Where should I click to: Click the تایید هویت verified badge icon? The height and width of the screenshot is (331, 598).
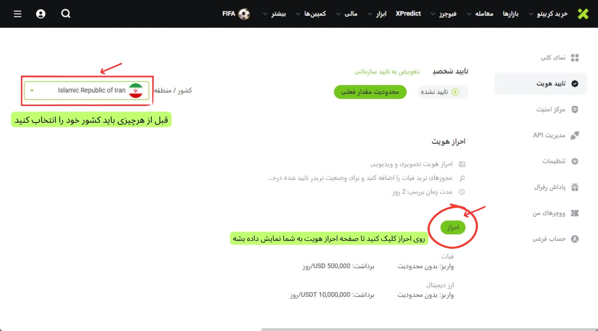pos(575,84)
